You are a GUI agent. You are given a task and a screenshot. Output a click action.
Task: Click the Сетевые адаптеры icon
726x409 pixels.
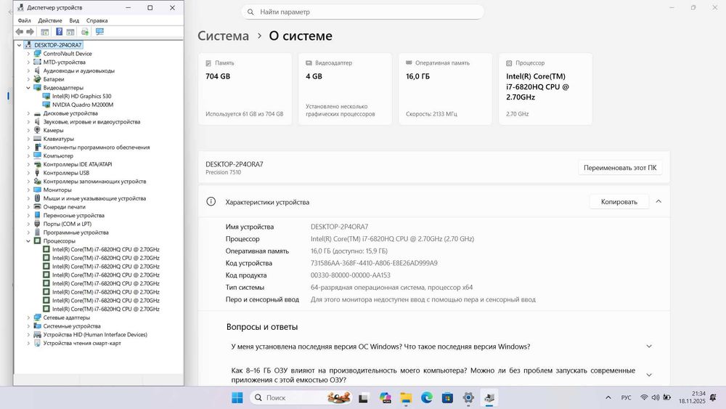coord(38,317)
